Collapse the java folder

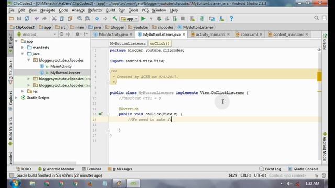pyautogui.click(x=23, y=54)
